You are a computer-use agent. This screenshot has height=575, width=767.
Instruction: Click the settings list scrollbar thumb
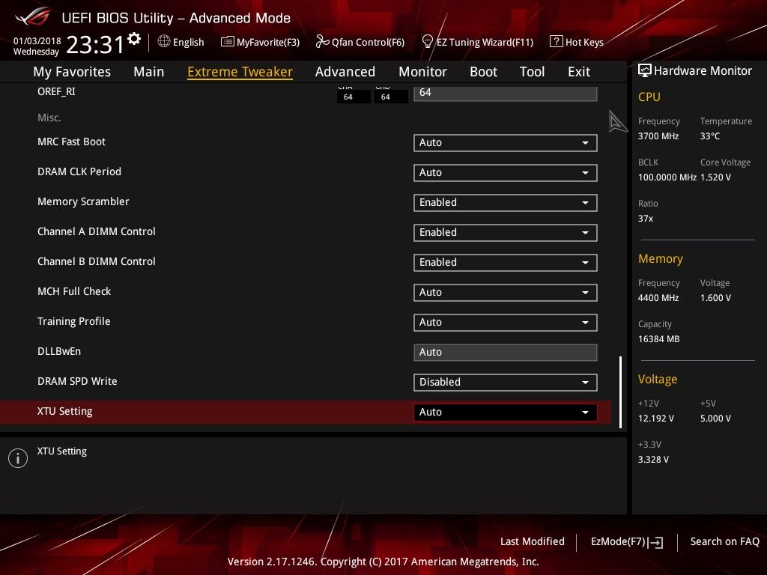621,392
